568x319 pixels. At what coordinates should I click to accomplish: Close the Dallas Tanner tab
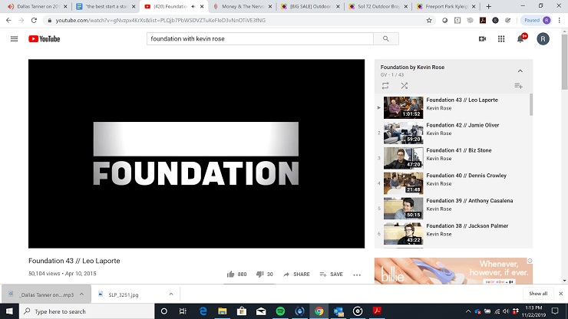65,6
